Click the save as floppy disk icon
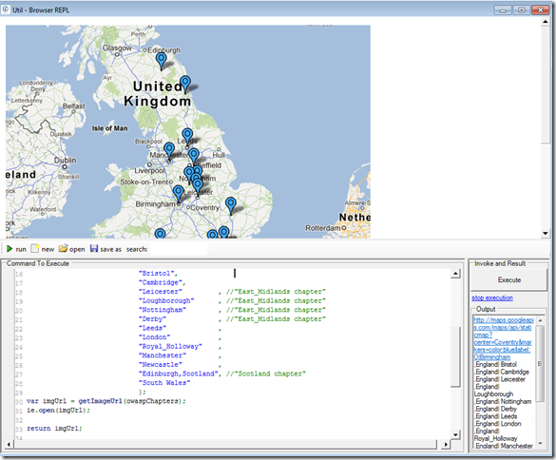This screenshot has height=460, width=556. [x=94, y=249]
